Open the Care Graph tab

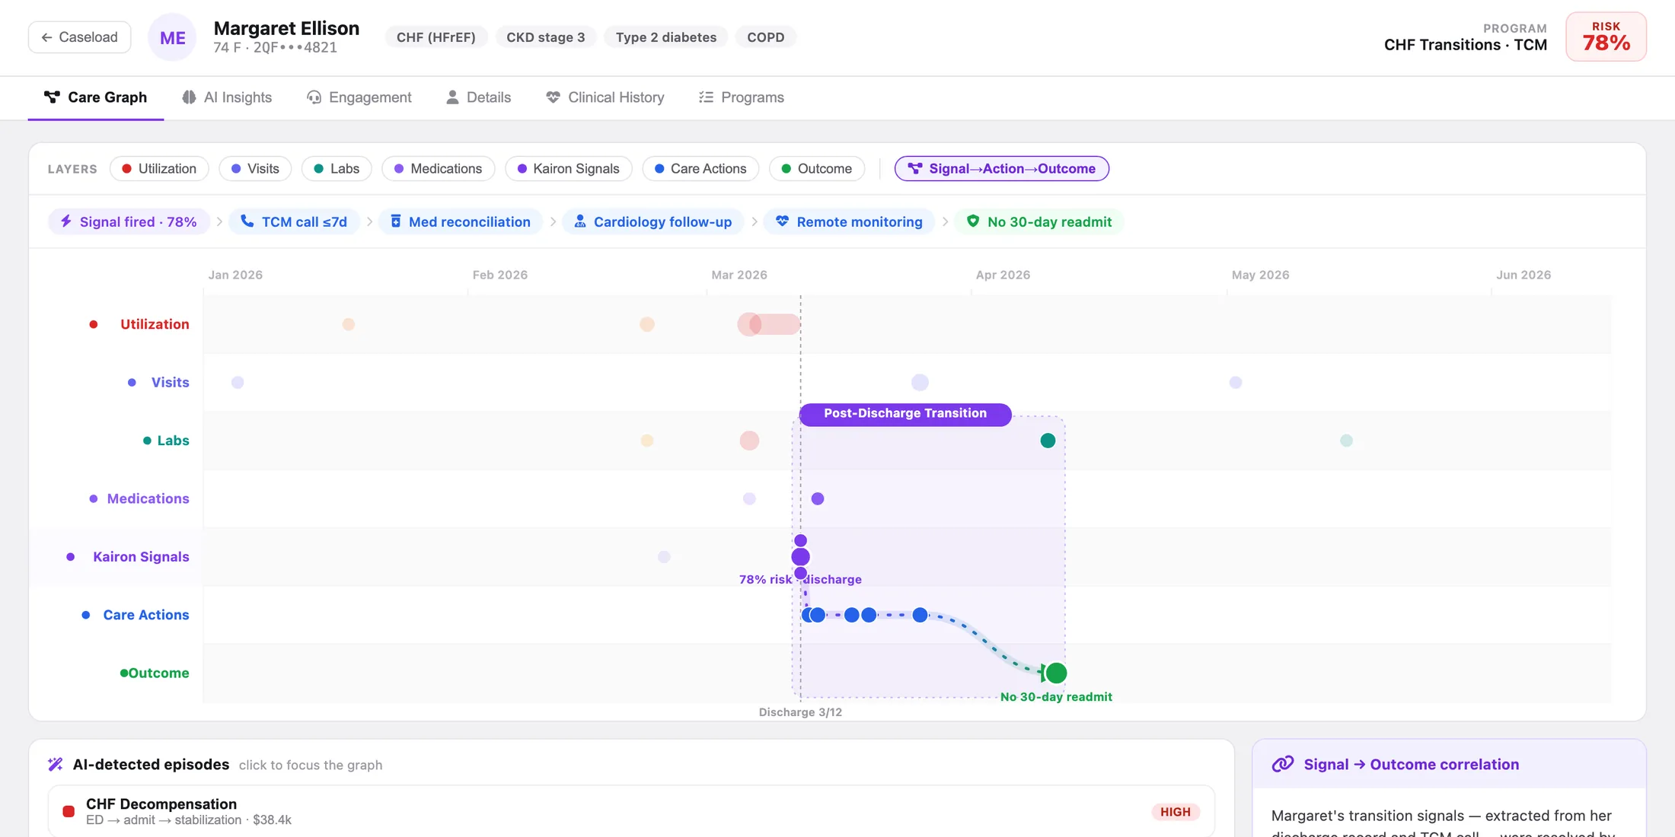coord(96,97)
